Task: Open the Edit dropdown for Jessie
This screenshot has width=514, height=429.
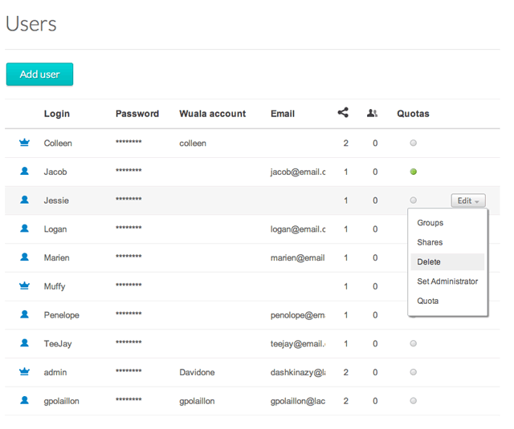Action: click(x=468, y=200)
